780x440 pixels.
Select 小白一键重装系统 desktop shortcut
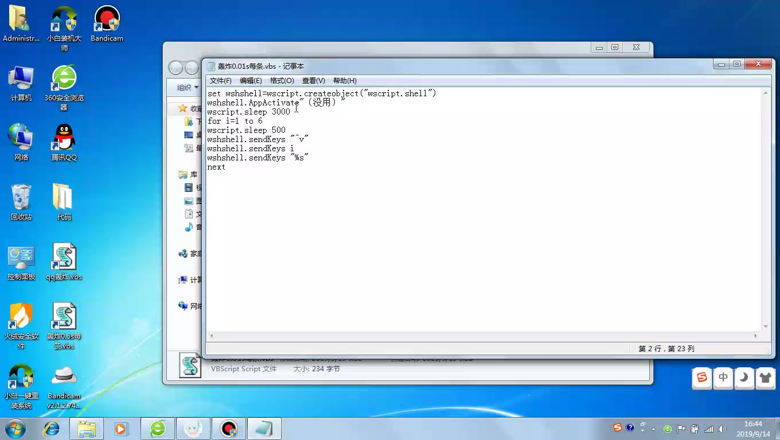[21, 387]
